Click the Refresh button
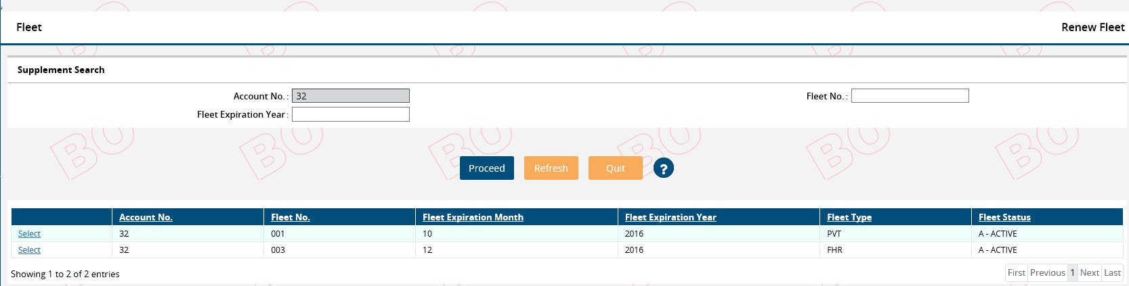This screenshot has width=1129, height=286. click(551, 168)
